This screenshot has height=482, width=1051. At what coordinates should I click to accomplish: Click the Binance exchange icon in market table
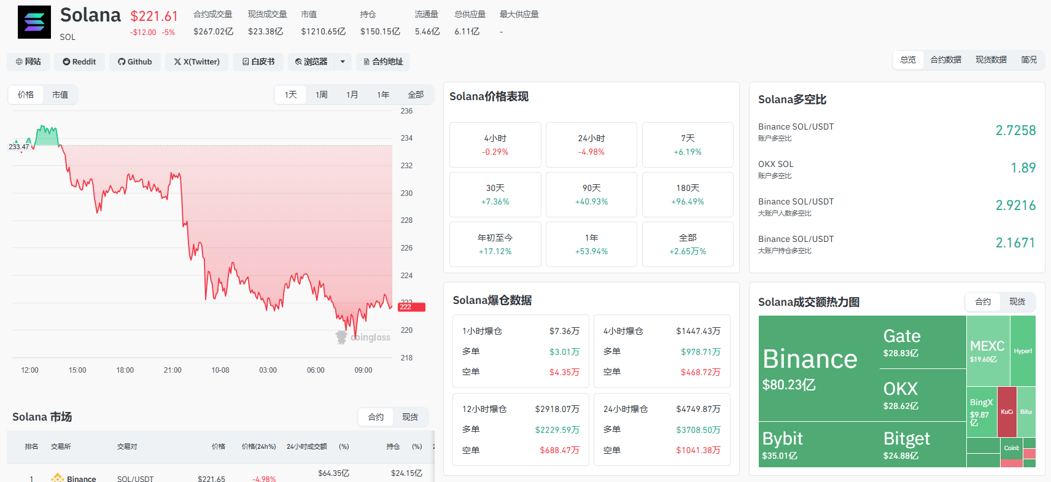click(58, 478)
